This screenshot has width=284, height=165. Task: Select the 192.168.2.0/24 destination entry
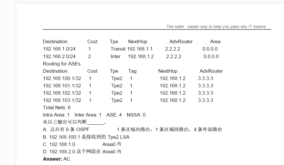(x=59, y=56)
